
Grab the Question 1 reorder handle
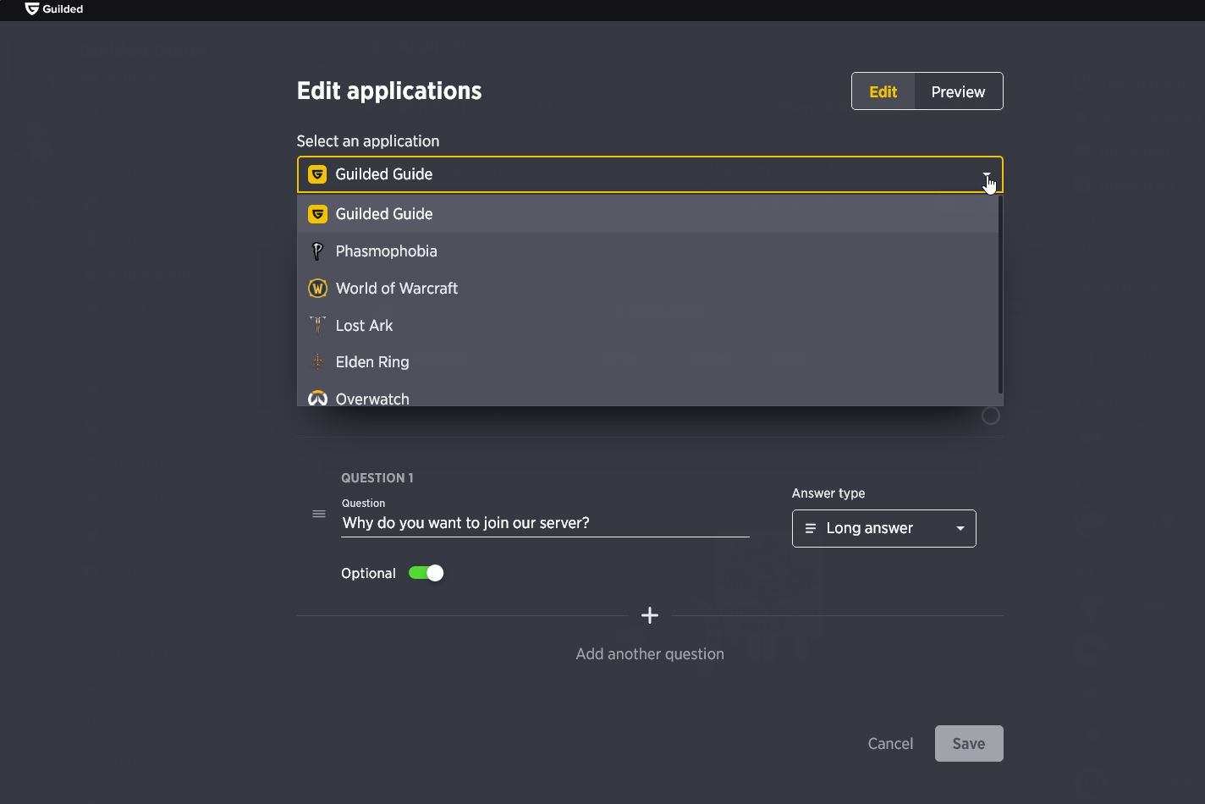[319, 514]
